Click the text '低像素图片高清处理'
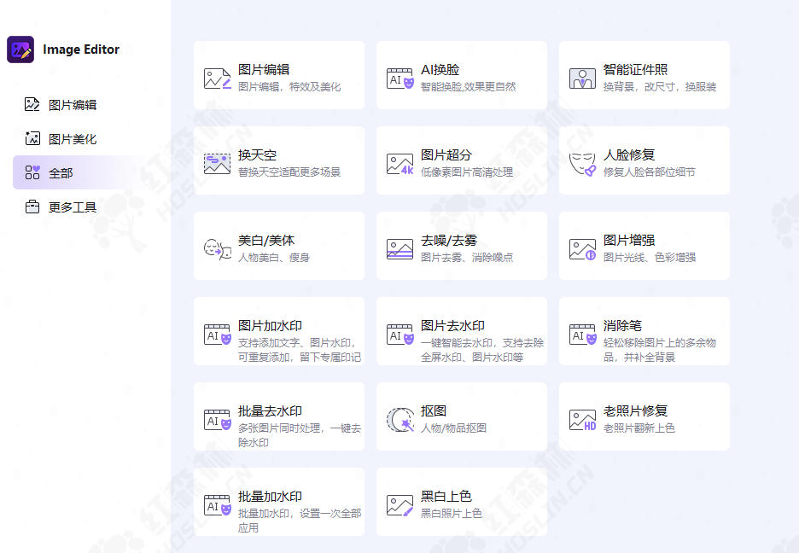 467,172
